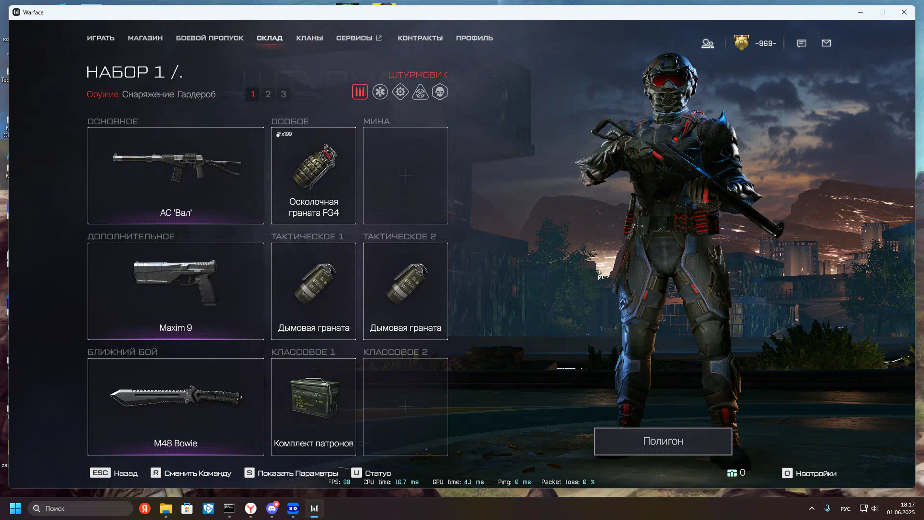
Task: Switch to the Снаряжение section
Action: tap(148, 94)
